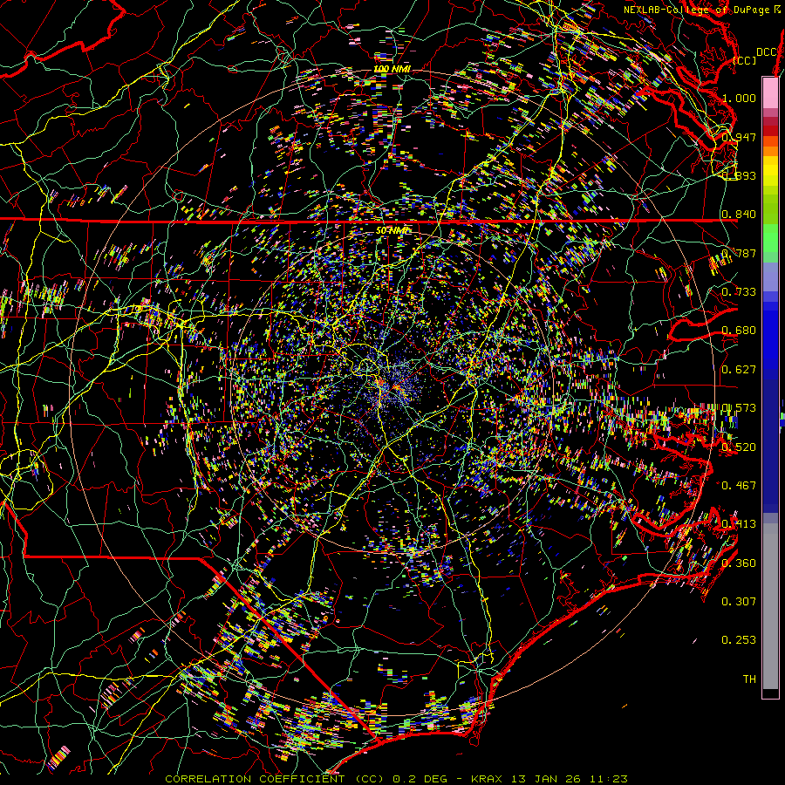
Task: Click the 0.467 legend value
Action: click(x=739, y=486)
